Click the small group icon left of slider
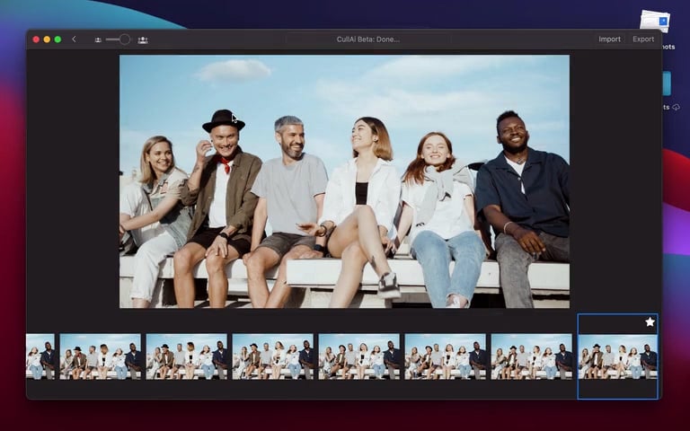 point(98,40)
